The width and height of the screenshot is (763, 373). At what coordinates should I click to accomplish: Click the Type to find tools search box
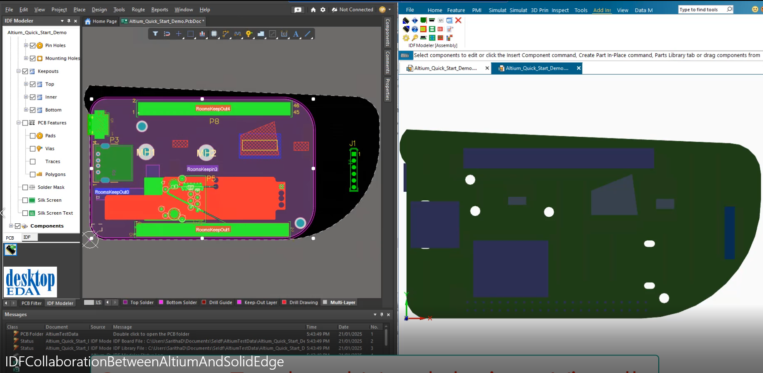[705, 10]
